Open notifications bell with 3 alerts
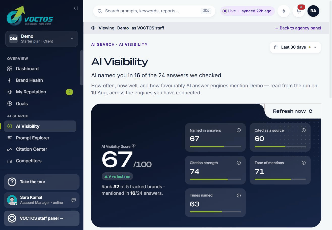The image size is (332, 230). [x=299, y=11]
